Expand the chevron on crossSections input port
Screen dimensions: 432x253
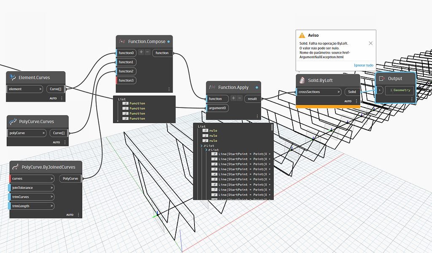(x=339, y=92)
